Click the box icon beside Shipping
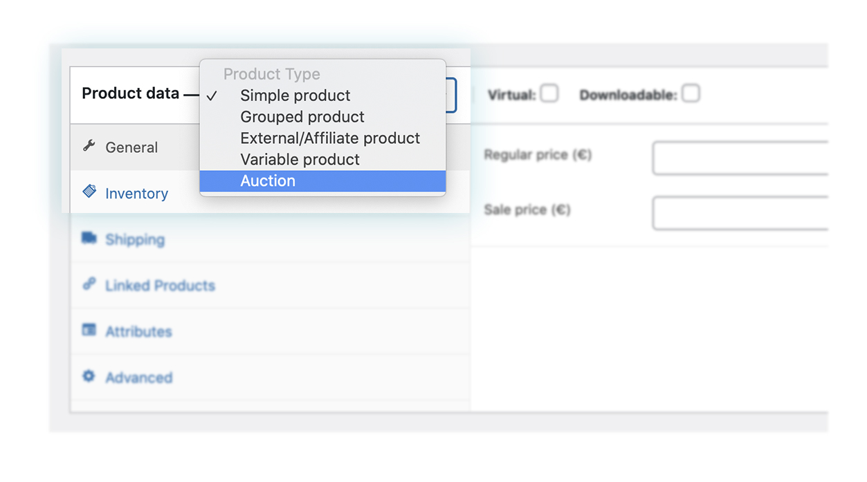 [x=89, y=239]
